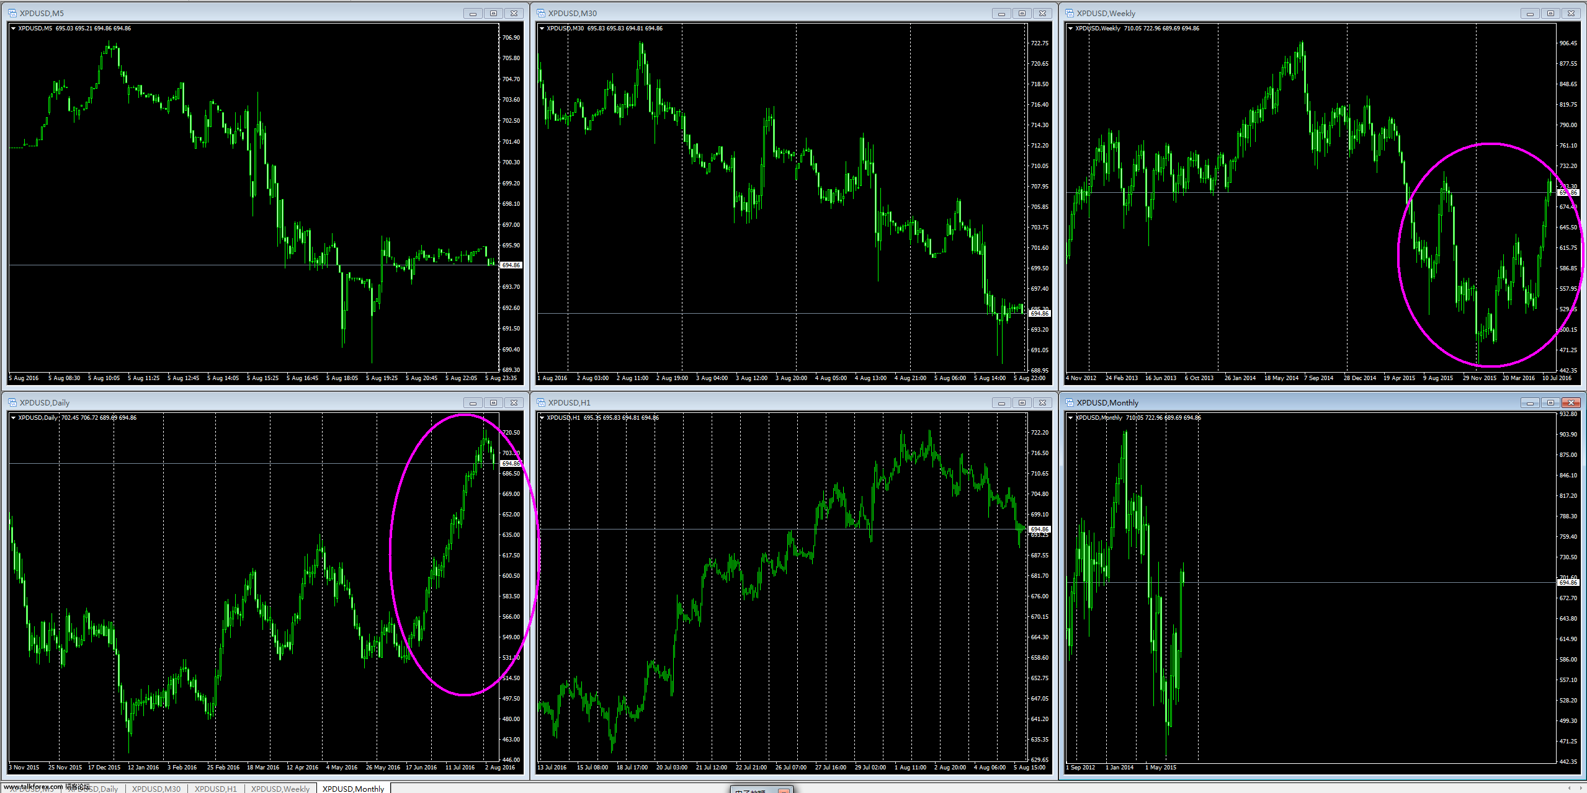Click the XPDUSD,Monthly window chart icon
The width and height of the screenshot is (1587, 793).
[1070, 402]
